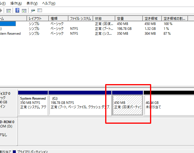
Task: Click NTFS cell in the 350 MB row
Action: [74, 34]
